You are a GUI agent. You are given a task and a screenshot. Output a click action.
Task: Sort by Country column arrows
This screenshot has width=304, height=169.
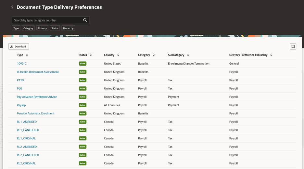[118, 55]
